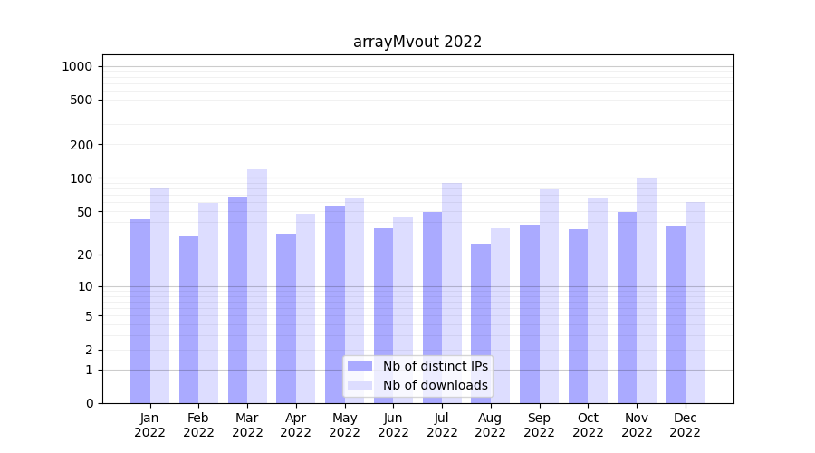The image size is (815, 453).
Task: Click the March downloads bar
Action: point(257,285)
